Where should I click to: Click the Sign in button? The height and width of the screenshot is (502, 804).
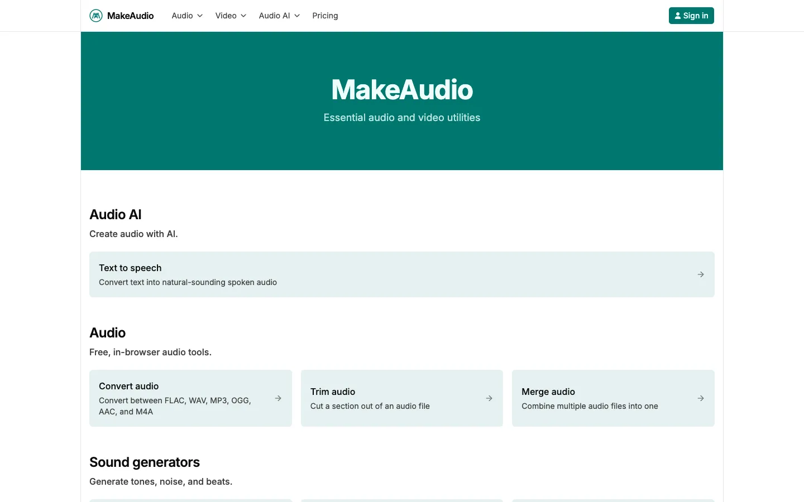pos(691,16)
